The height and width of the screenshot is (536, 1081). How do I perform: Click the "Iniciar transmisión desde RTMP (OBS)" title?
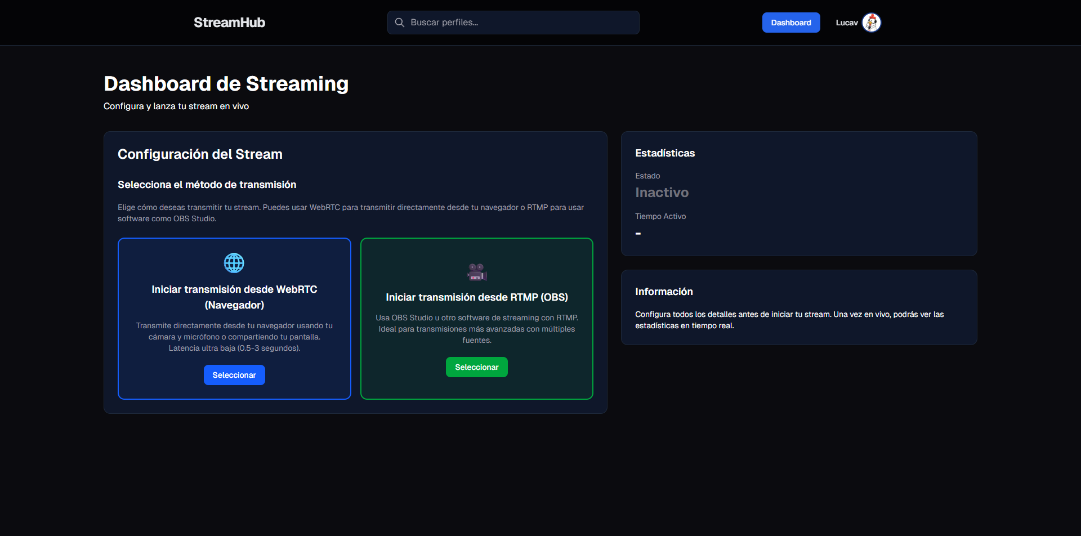(476, 297)
